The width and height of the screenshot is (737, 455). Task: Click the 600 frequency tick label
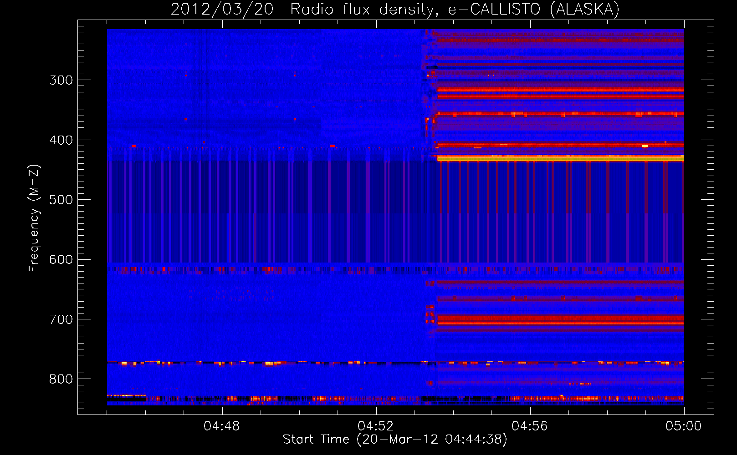pos(61,260)
